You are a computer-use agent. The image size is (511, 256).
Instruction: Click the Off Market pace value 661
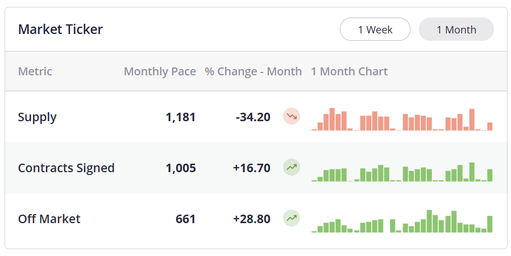(185, 219)
